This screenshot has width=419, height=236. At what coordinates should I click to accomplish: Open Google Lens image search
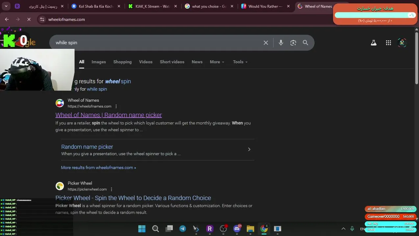[x=293, y=43]
